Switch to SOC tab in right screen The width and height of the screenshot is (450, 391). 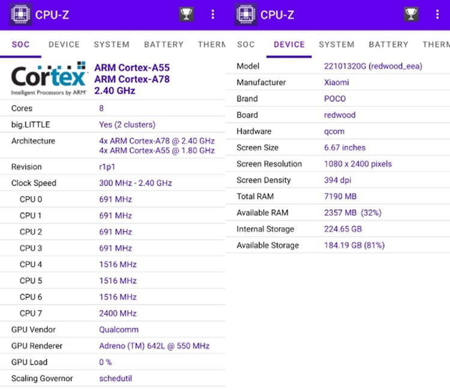coord(246,44)
